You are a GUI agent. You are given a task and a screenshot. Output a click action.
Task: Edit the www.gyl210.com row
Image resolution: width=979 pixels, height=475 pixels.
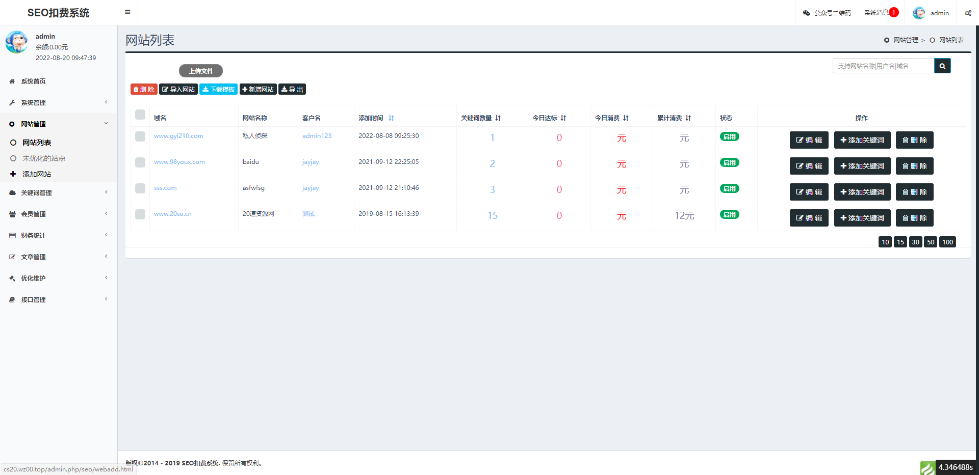[809, 140]
